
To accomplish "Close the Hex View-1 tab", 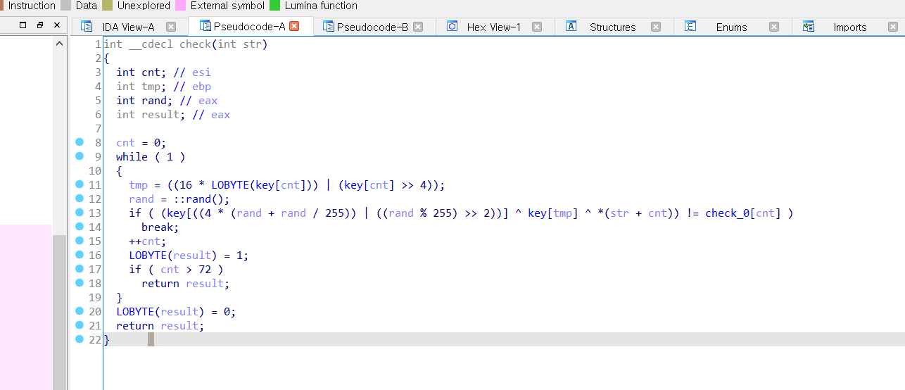I will tap(537, 27).
